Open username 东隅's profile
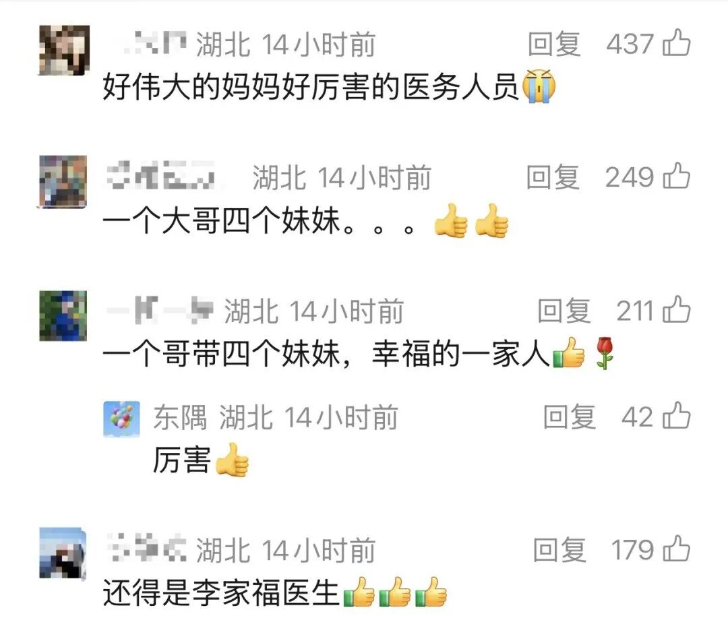 180,416
